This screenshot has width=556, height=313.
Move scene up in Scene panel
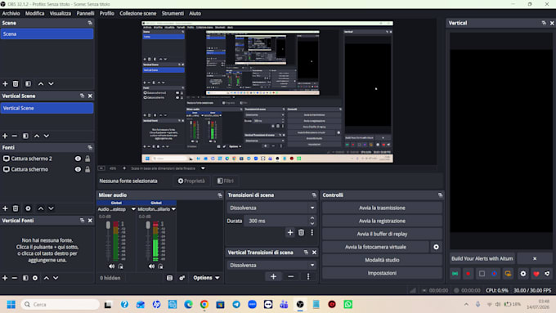pyautogui.click(x=41, y=84)
